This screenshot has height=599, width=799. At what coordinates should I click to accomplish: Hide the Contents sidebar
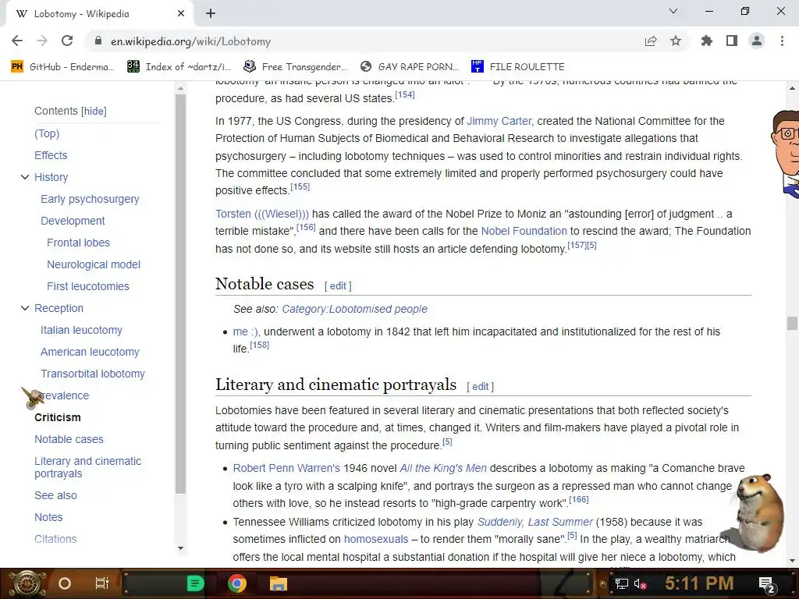[94, 111]
